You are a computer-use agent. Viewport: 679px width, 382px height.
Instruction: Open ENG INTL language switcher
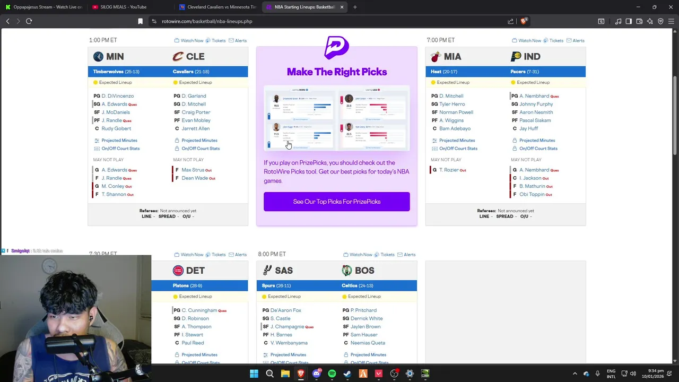(611, 374)
